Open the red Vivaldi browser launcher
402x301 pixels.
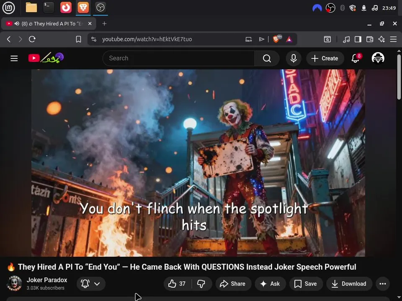(66, 8)
